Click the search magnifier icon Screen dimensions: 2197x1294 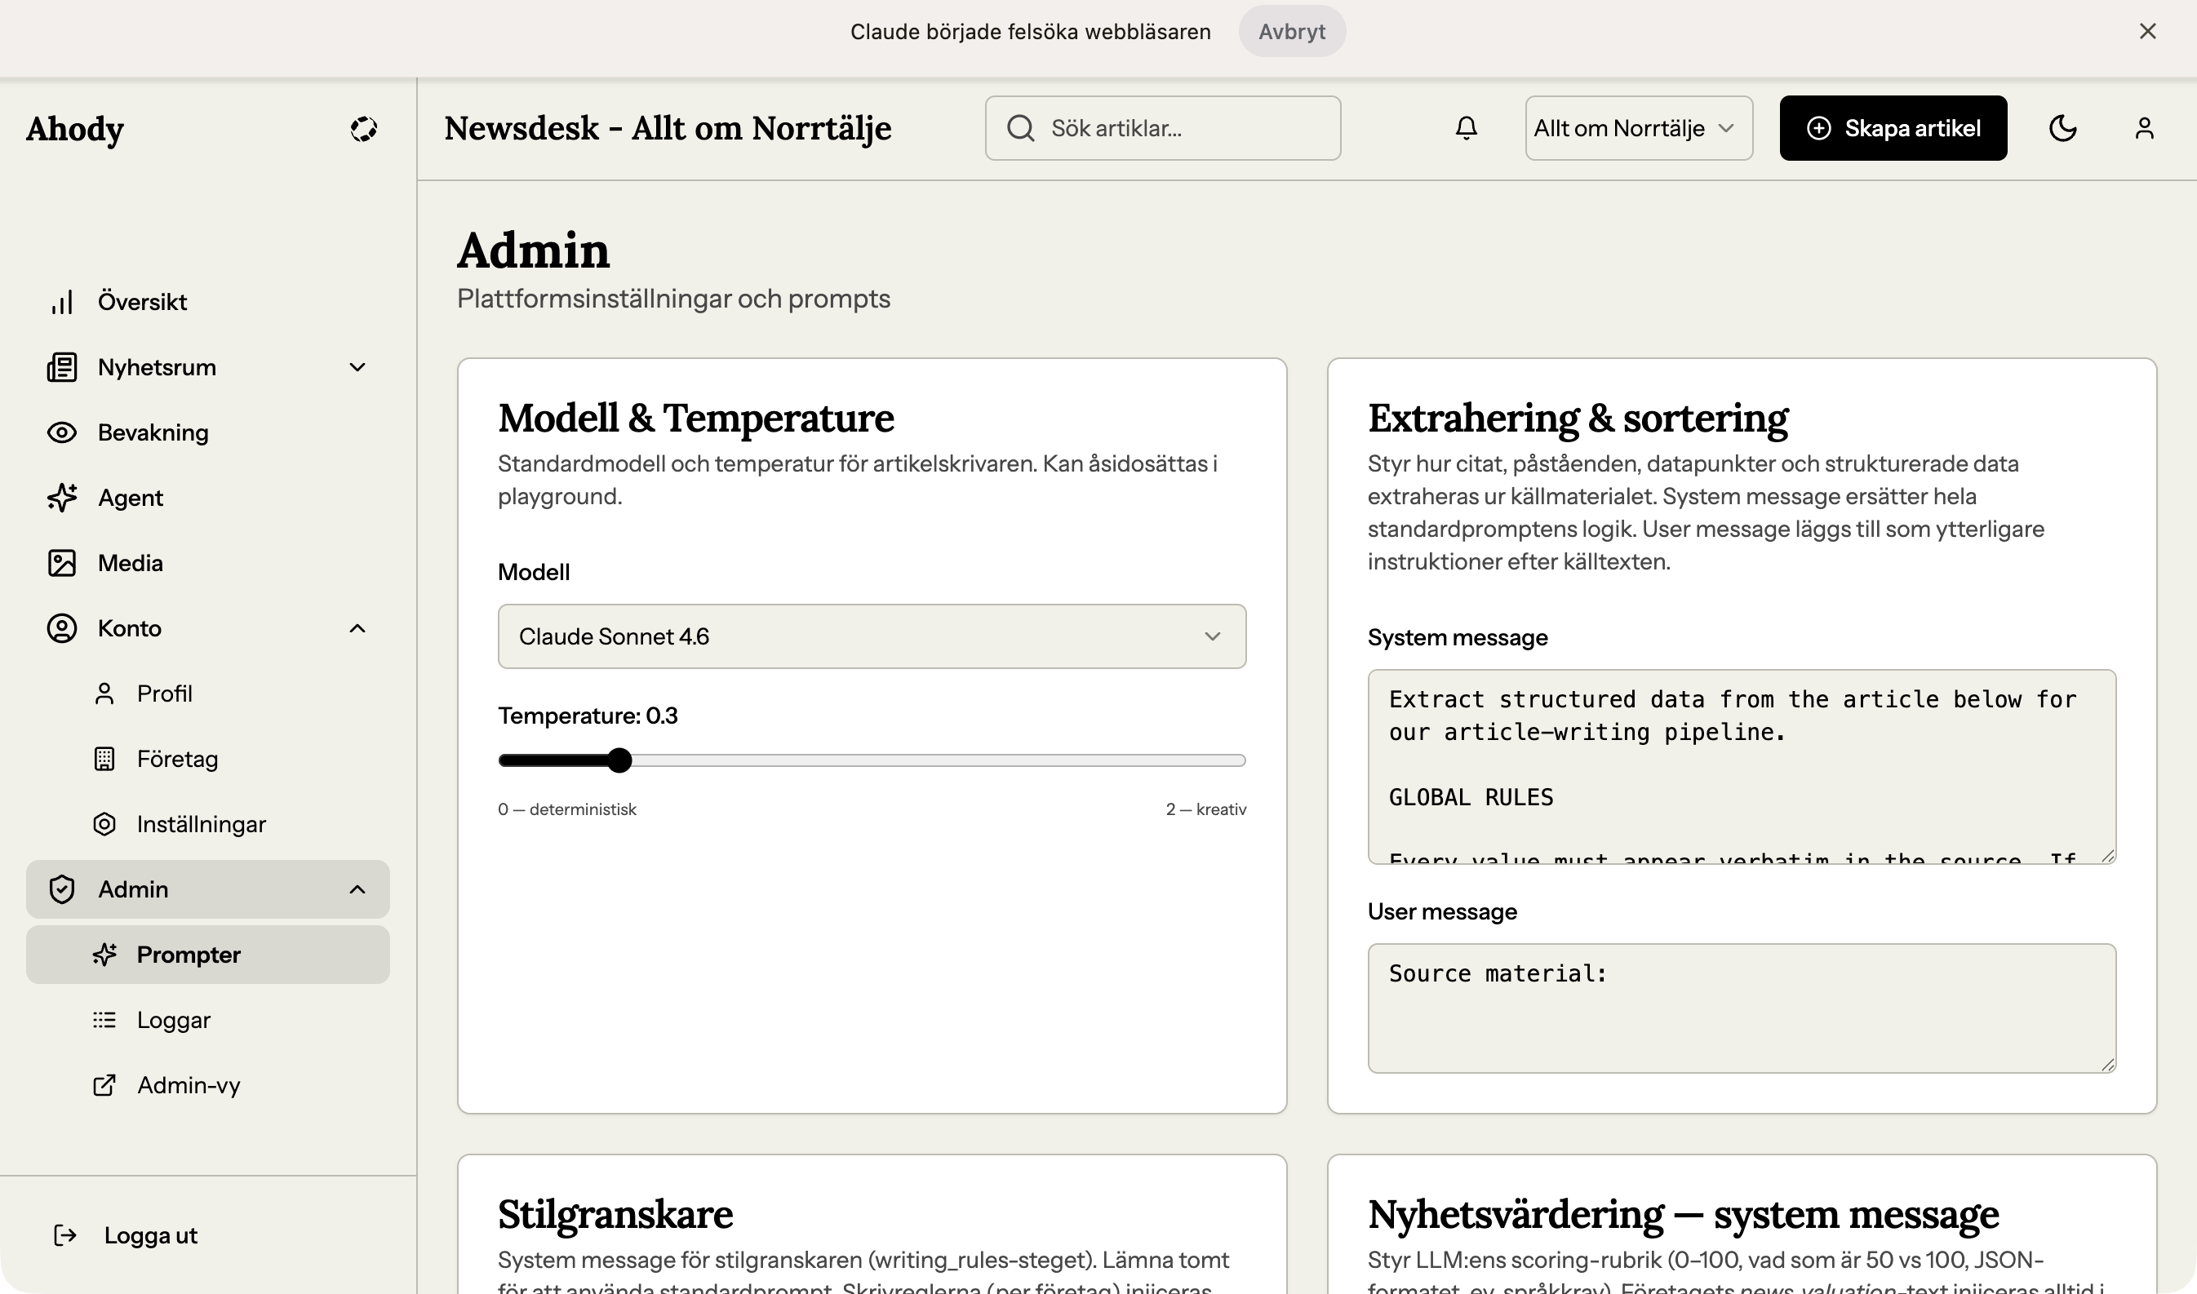point(1020,128)
